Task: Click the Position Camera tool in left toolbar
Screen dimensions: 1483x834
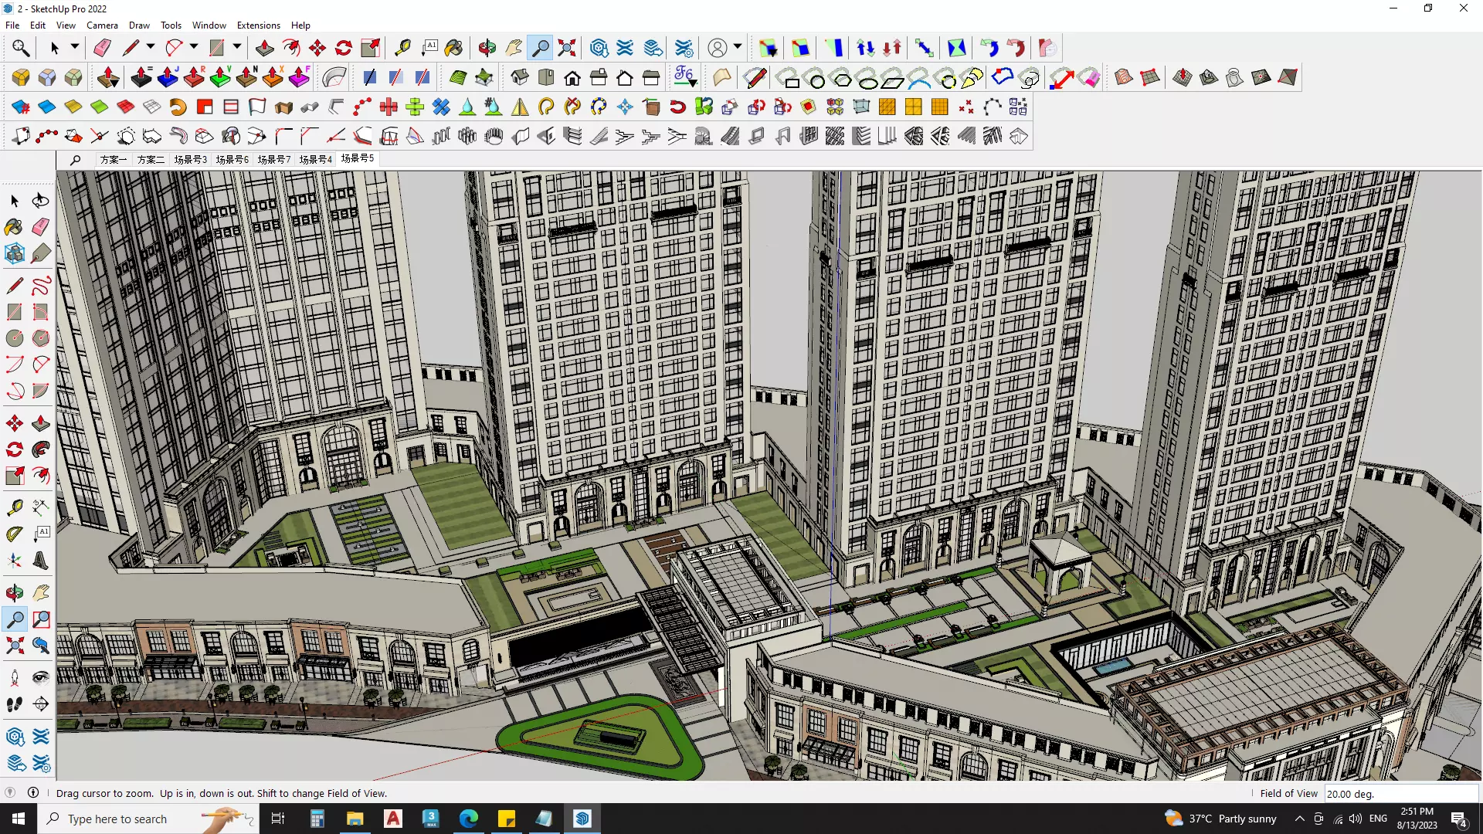Action: click(15, 678)
